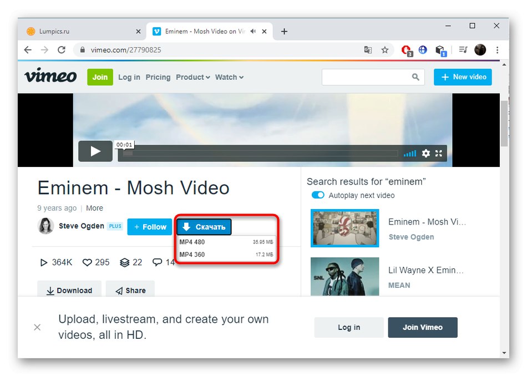
Task: Switch to the Lumpics.ru tab
Action: coord(83,32)
